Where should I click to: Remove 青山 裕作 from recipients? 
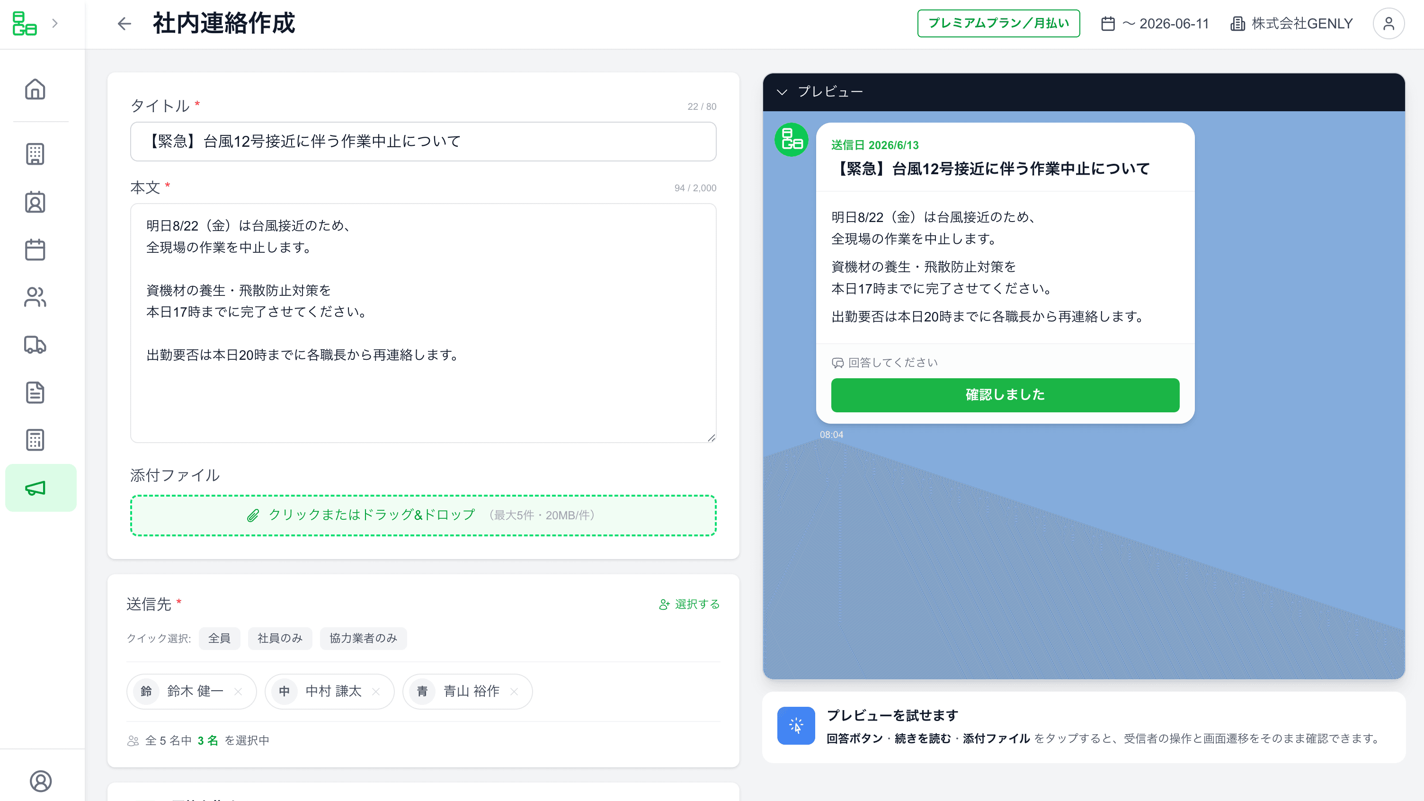click(514, 692)
